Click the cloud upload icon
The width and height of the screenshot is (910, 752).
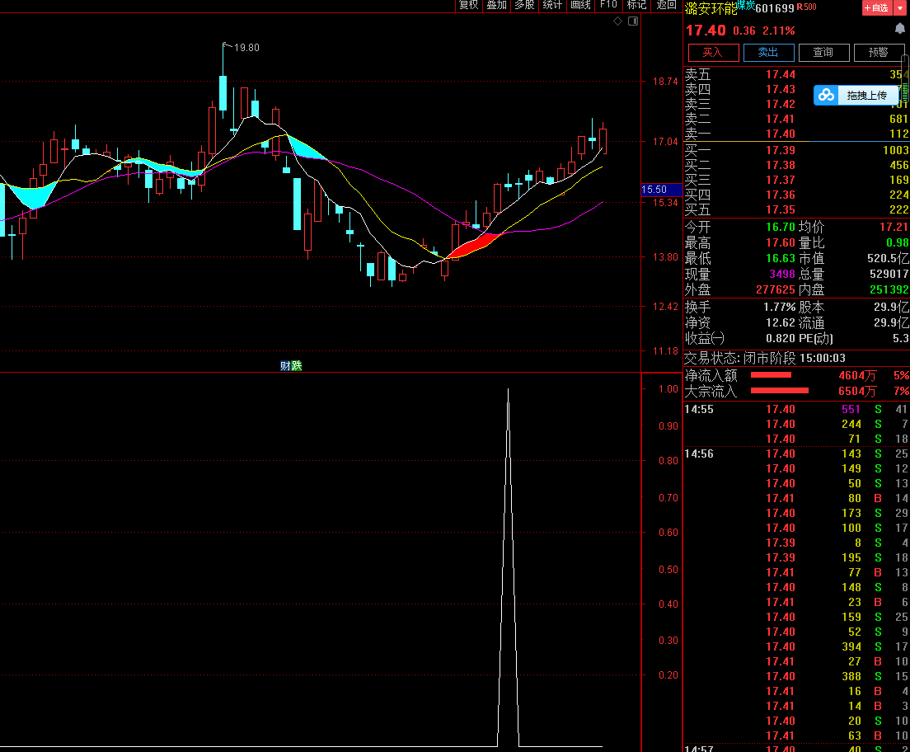pos(826,95)
